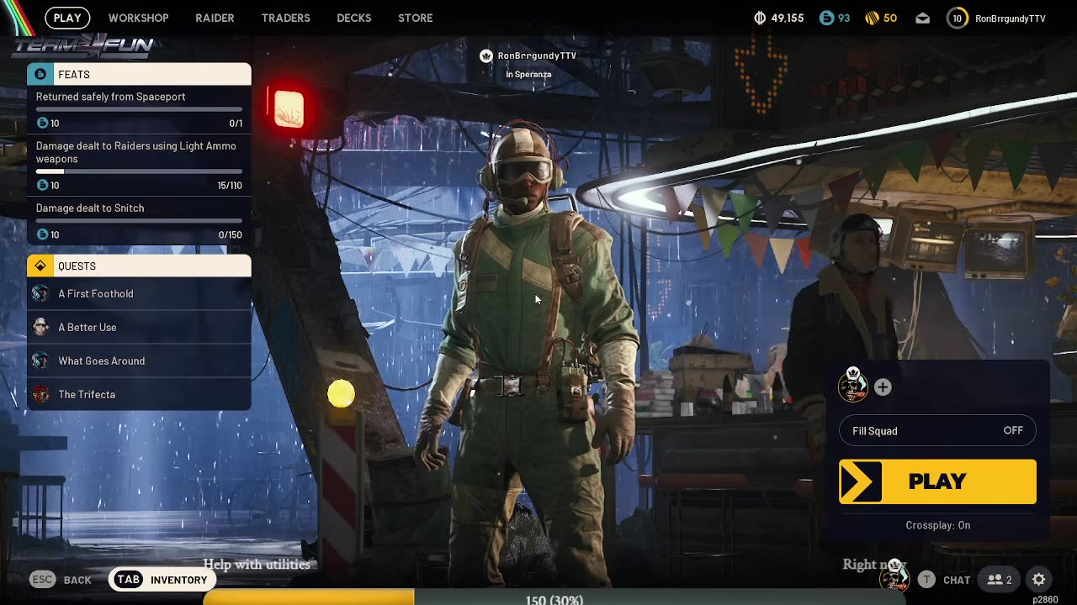This screenshot has height=605, width=1077.
Task: Open the DECKS tab
Action: click(353, 18)
